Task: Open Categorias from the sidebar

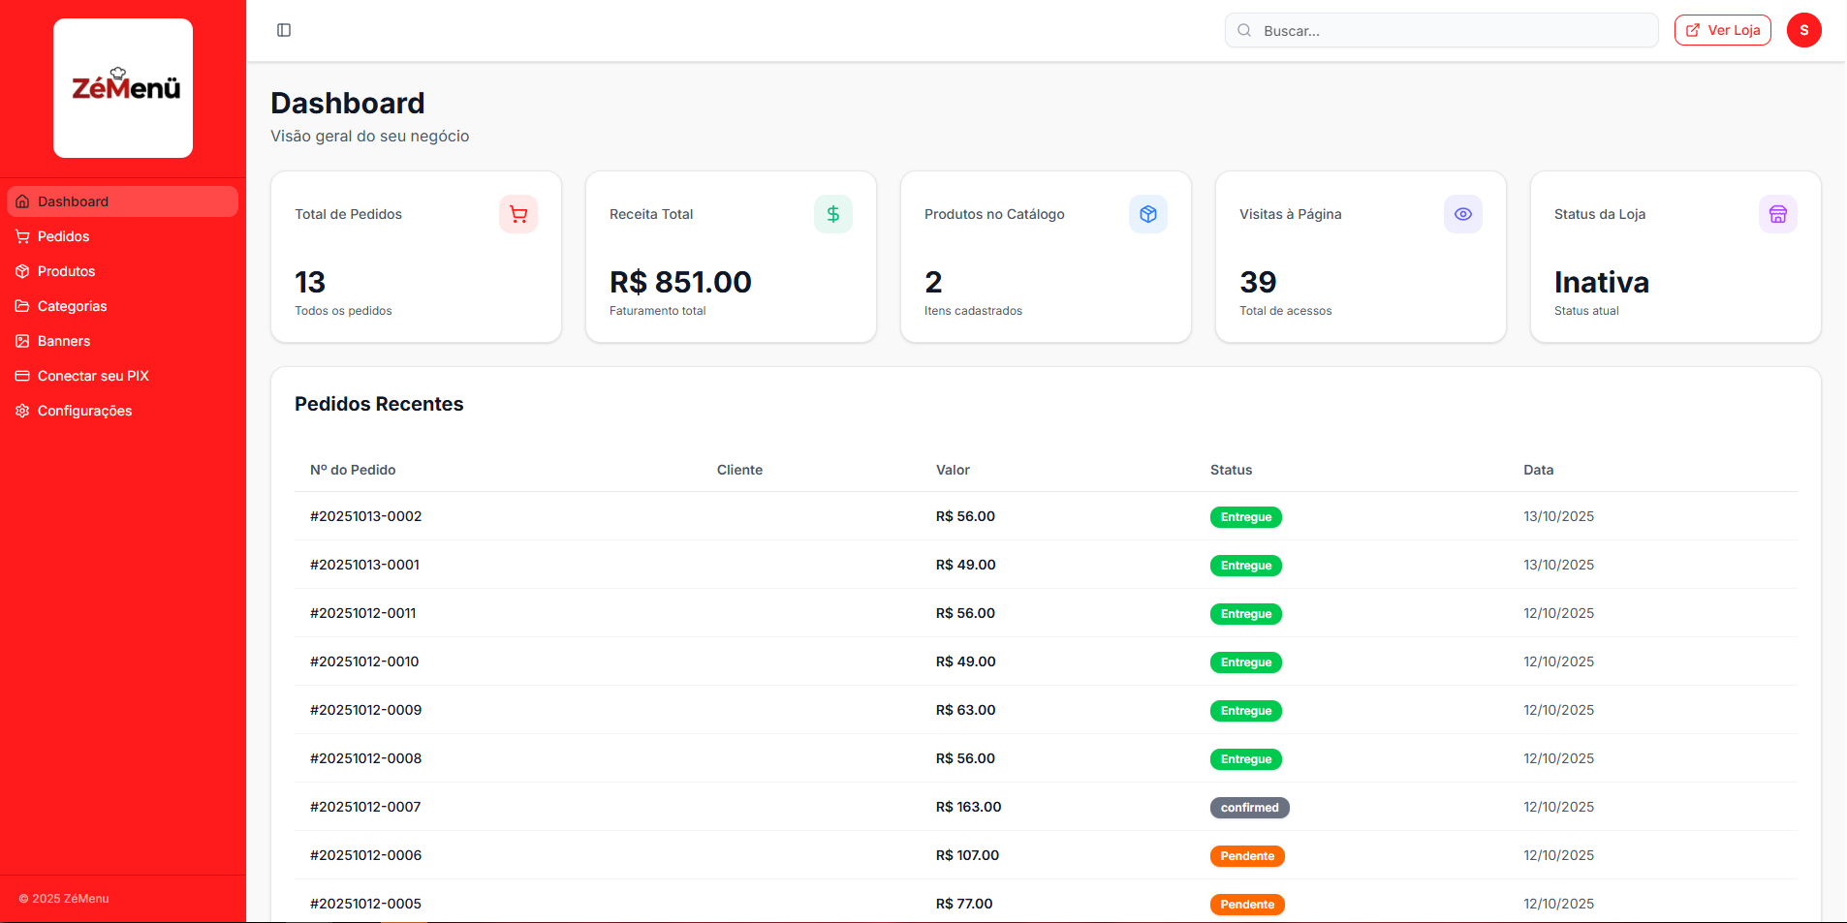Action: pyautogui.click(x=72, y=306)
